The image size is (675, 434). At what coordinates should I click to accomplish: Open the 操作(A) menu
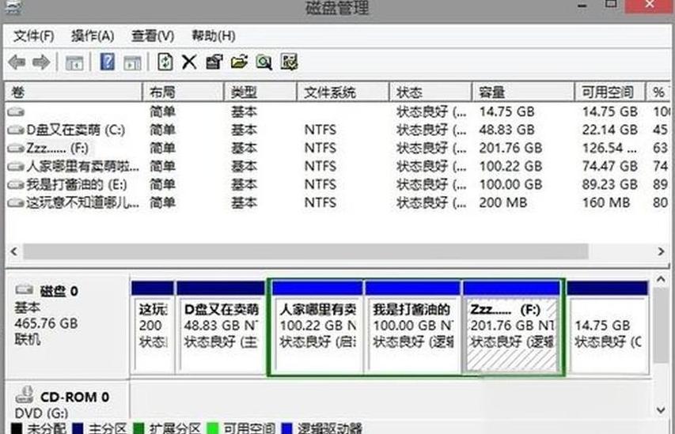(93, 36)
